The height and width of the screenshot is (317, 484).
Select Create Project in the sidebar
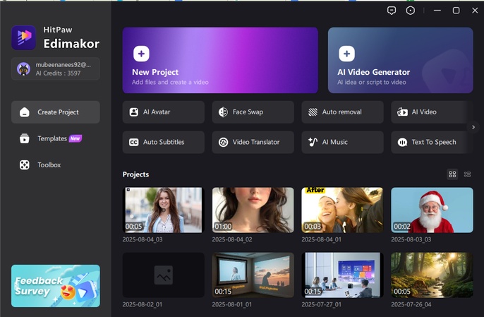[56, 112]
